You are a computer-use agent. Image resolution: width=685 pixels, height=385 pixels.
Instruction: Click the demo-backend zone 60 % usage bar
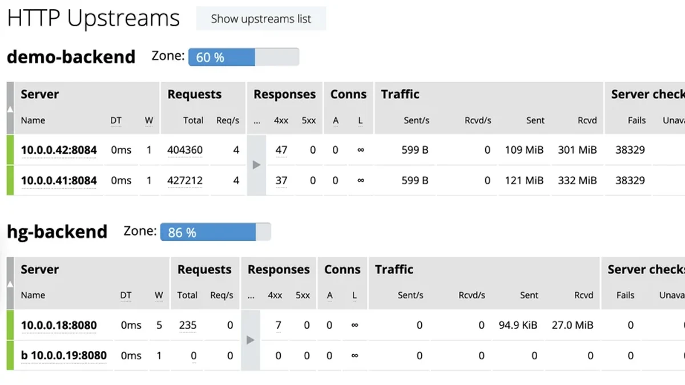[244, 57]
